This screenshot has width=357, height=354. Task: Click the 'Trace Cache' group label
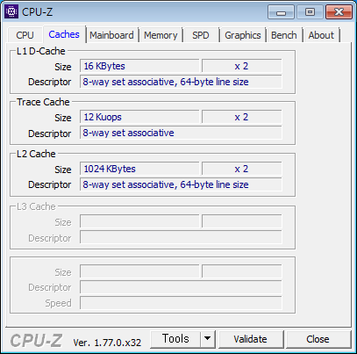click(x=43, y=102)
